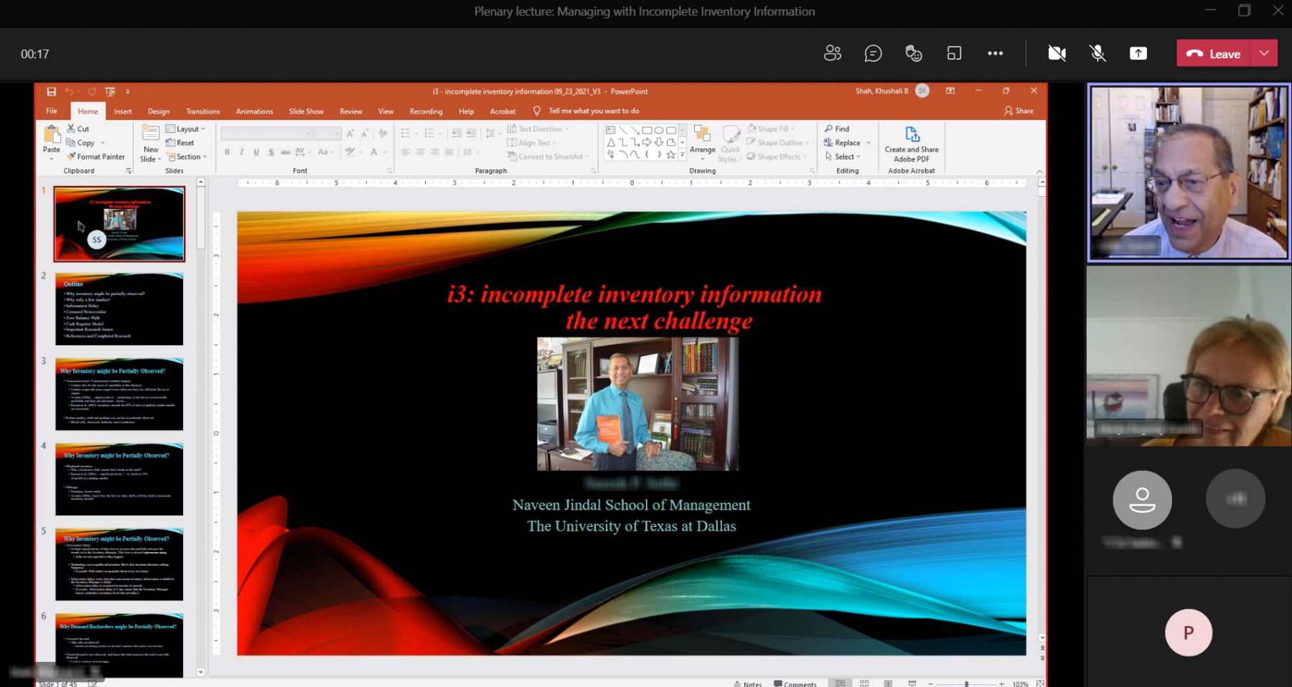1292x687 pixels.
Task: Open the meeting participants panel
Action: [833, 53]
